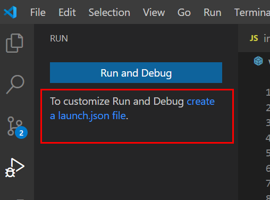Open Source Control view with badge 2

click(17, 128)
